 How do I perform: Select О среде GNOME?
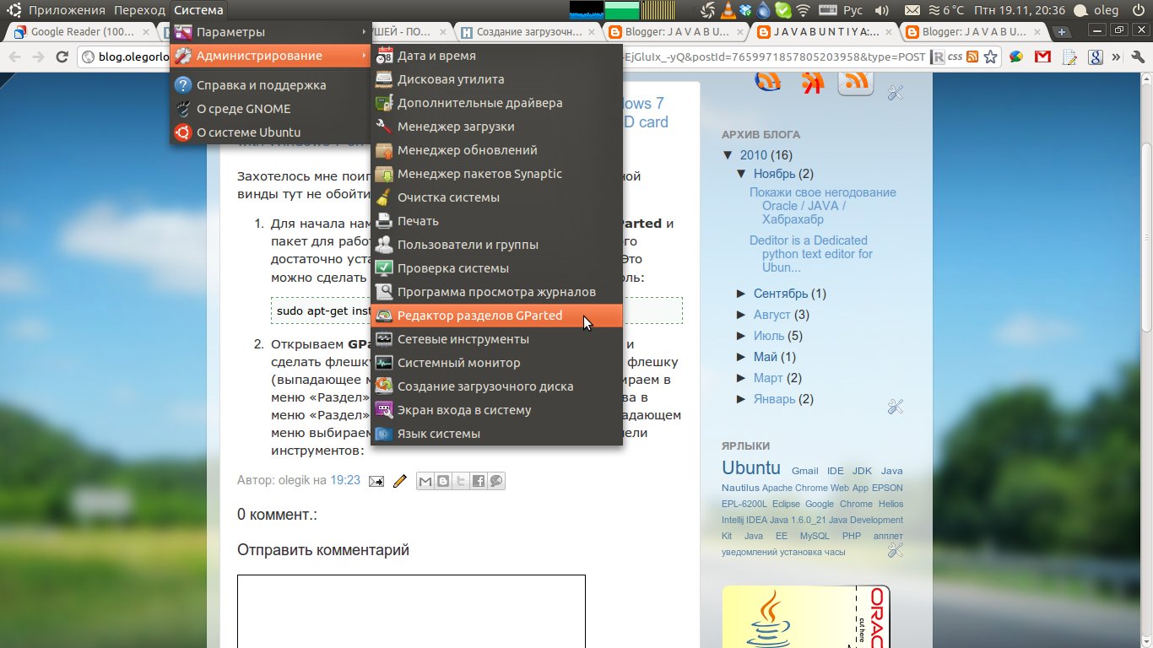tap(271, 109)
